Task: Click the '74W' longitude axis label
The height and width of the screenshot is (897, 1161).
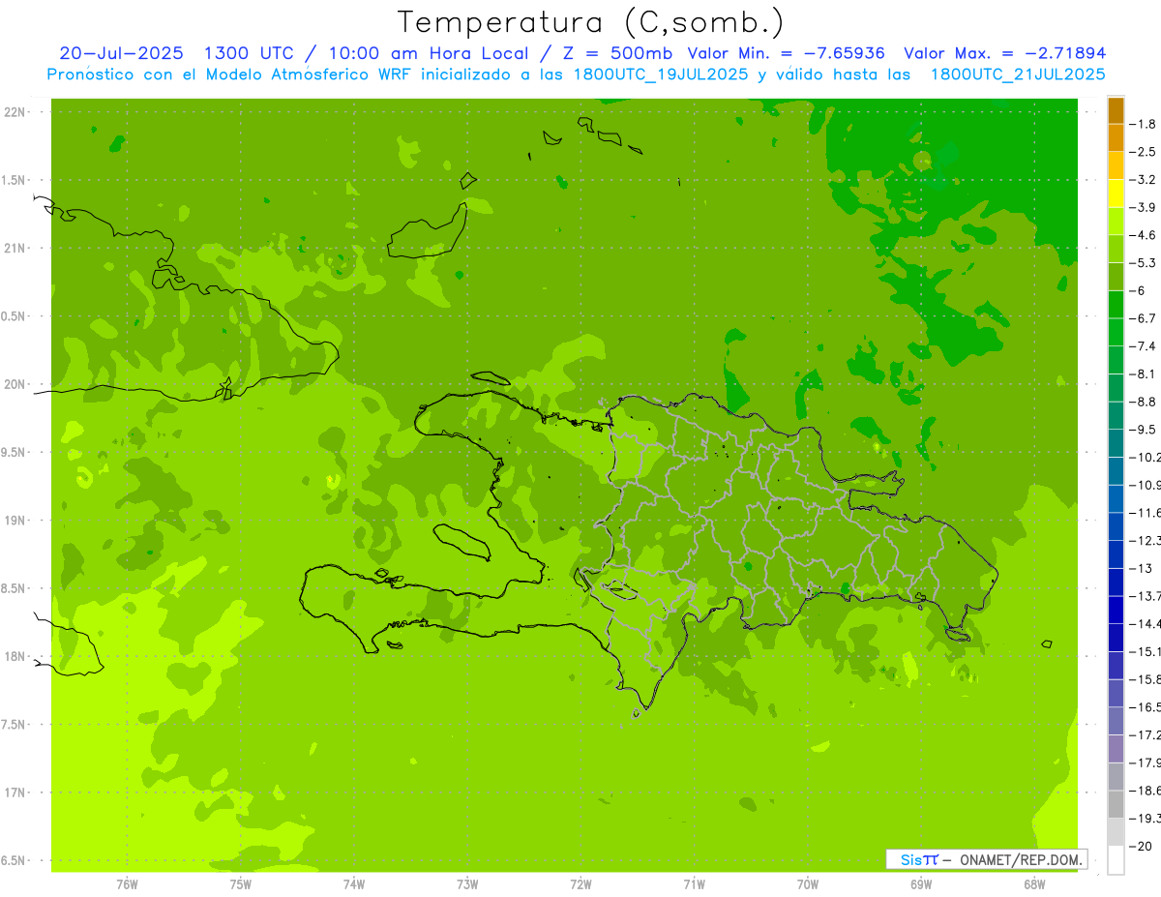Action: click(x=354, y=883)
